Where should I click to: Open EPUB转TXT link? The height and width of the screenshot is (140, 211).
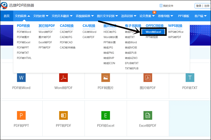click(132, 63)
